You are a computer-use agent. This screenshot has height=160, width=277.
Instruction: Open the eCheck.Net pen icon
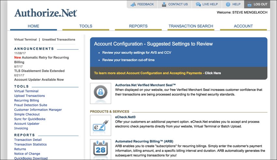tap(100, 125)
